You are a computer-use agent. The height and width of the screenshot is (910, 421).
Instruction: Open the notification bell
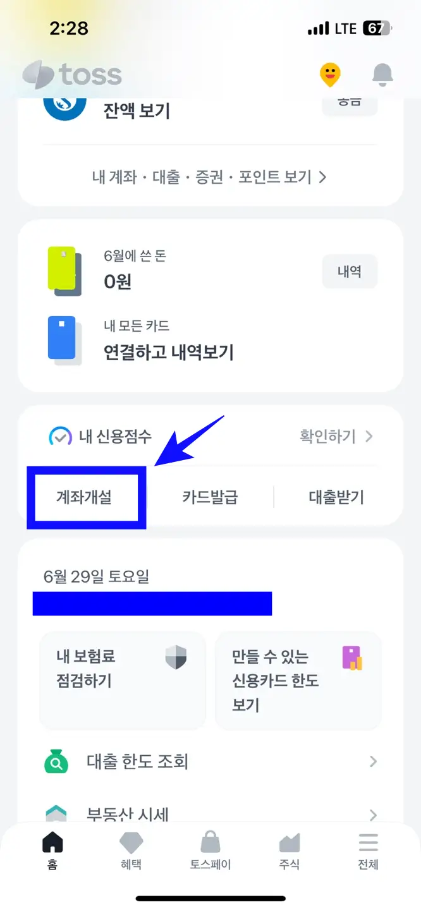click(x=383, y=74)
